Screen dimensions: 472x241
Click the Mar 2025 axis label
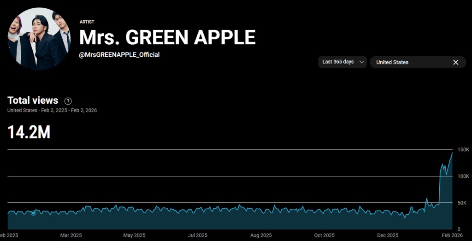71,235
